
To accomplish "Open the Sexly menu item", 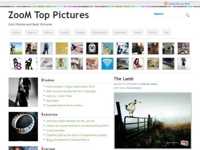I will click(x=137, y=32).
